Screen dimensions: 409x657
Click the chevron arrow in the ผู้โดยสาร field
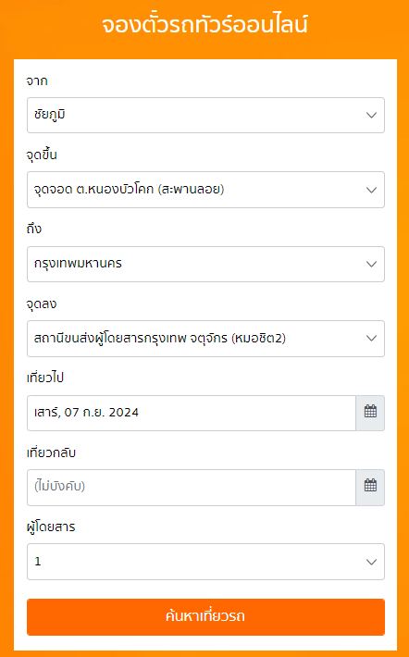point(371,562)
